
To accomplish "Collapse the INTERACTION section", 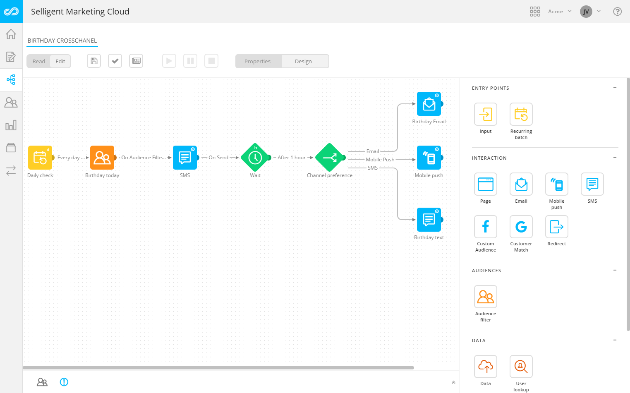I will click(615, 158).
